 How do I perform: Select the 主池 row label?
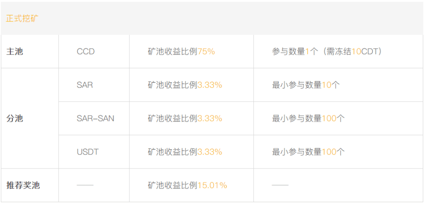15,52
